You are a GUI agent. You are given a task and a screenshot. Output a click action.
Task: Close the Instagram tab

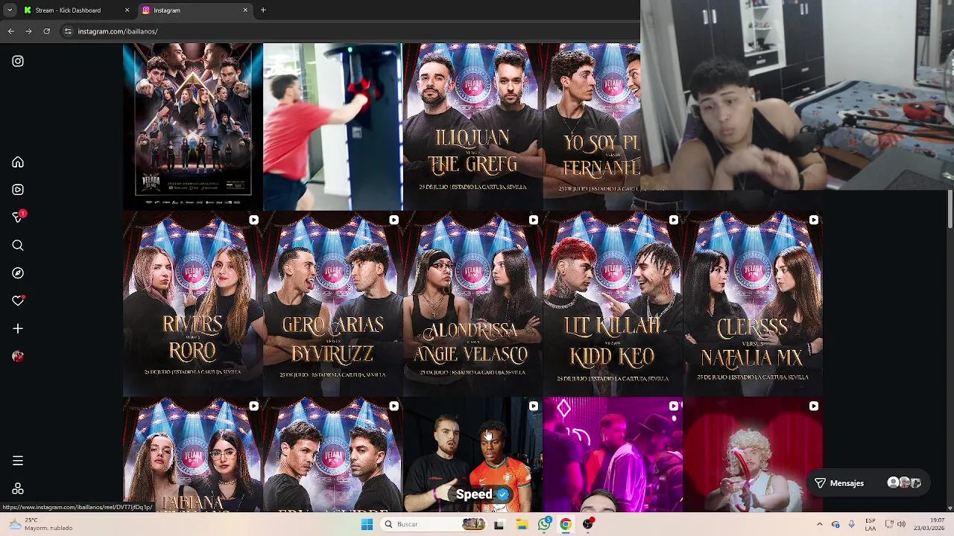click(245, 10)
